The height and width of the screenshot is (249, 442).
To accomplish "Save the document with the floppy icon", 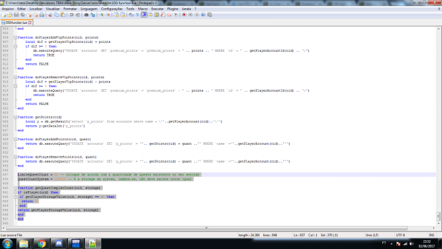I will tap(16, 15).
